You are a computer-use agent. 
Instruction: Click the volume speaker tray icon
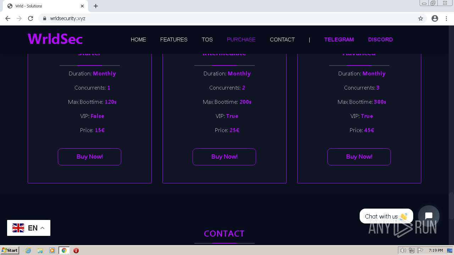tap(403, 250)
